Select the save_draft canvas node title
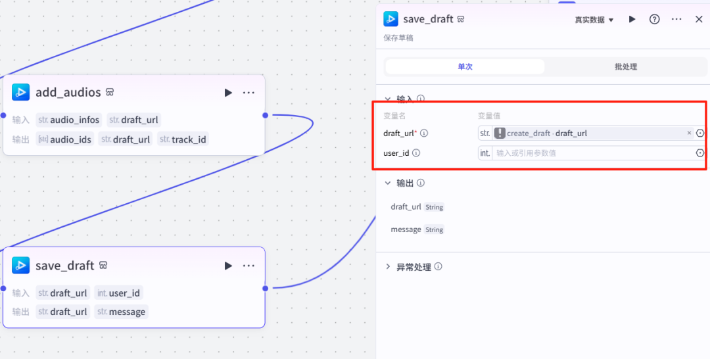This screenshot has width=710, height=359. tap(64, 266)
